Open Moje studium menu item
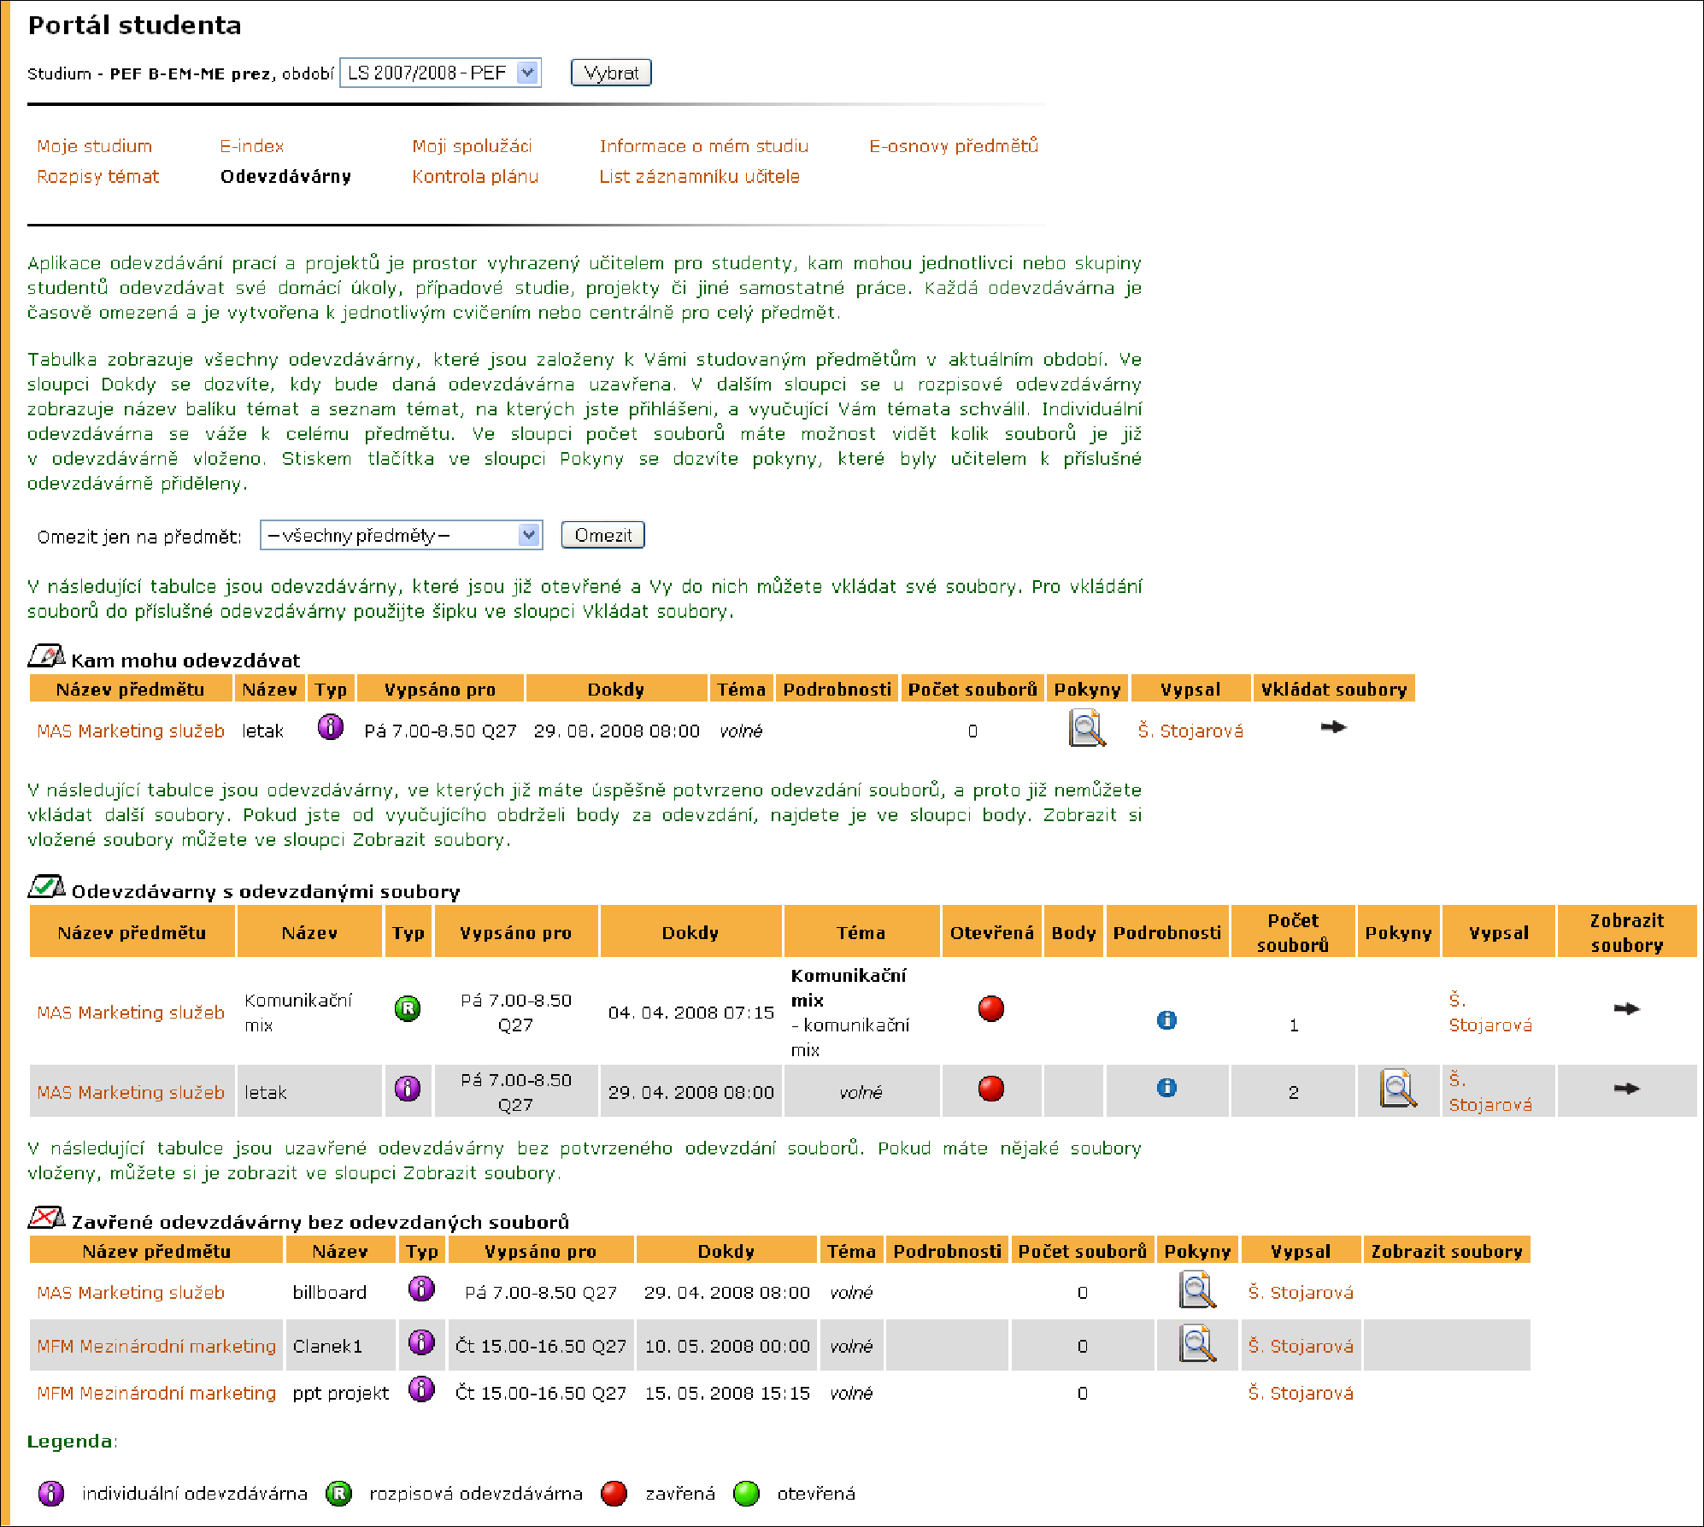Image resolution: width=1704 pixels, height=1527 pixels. point(95,146)
